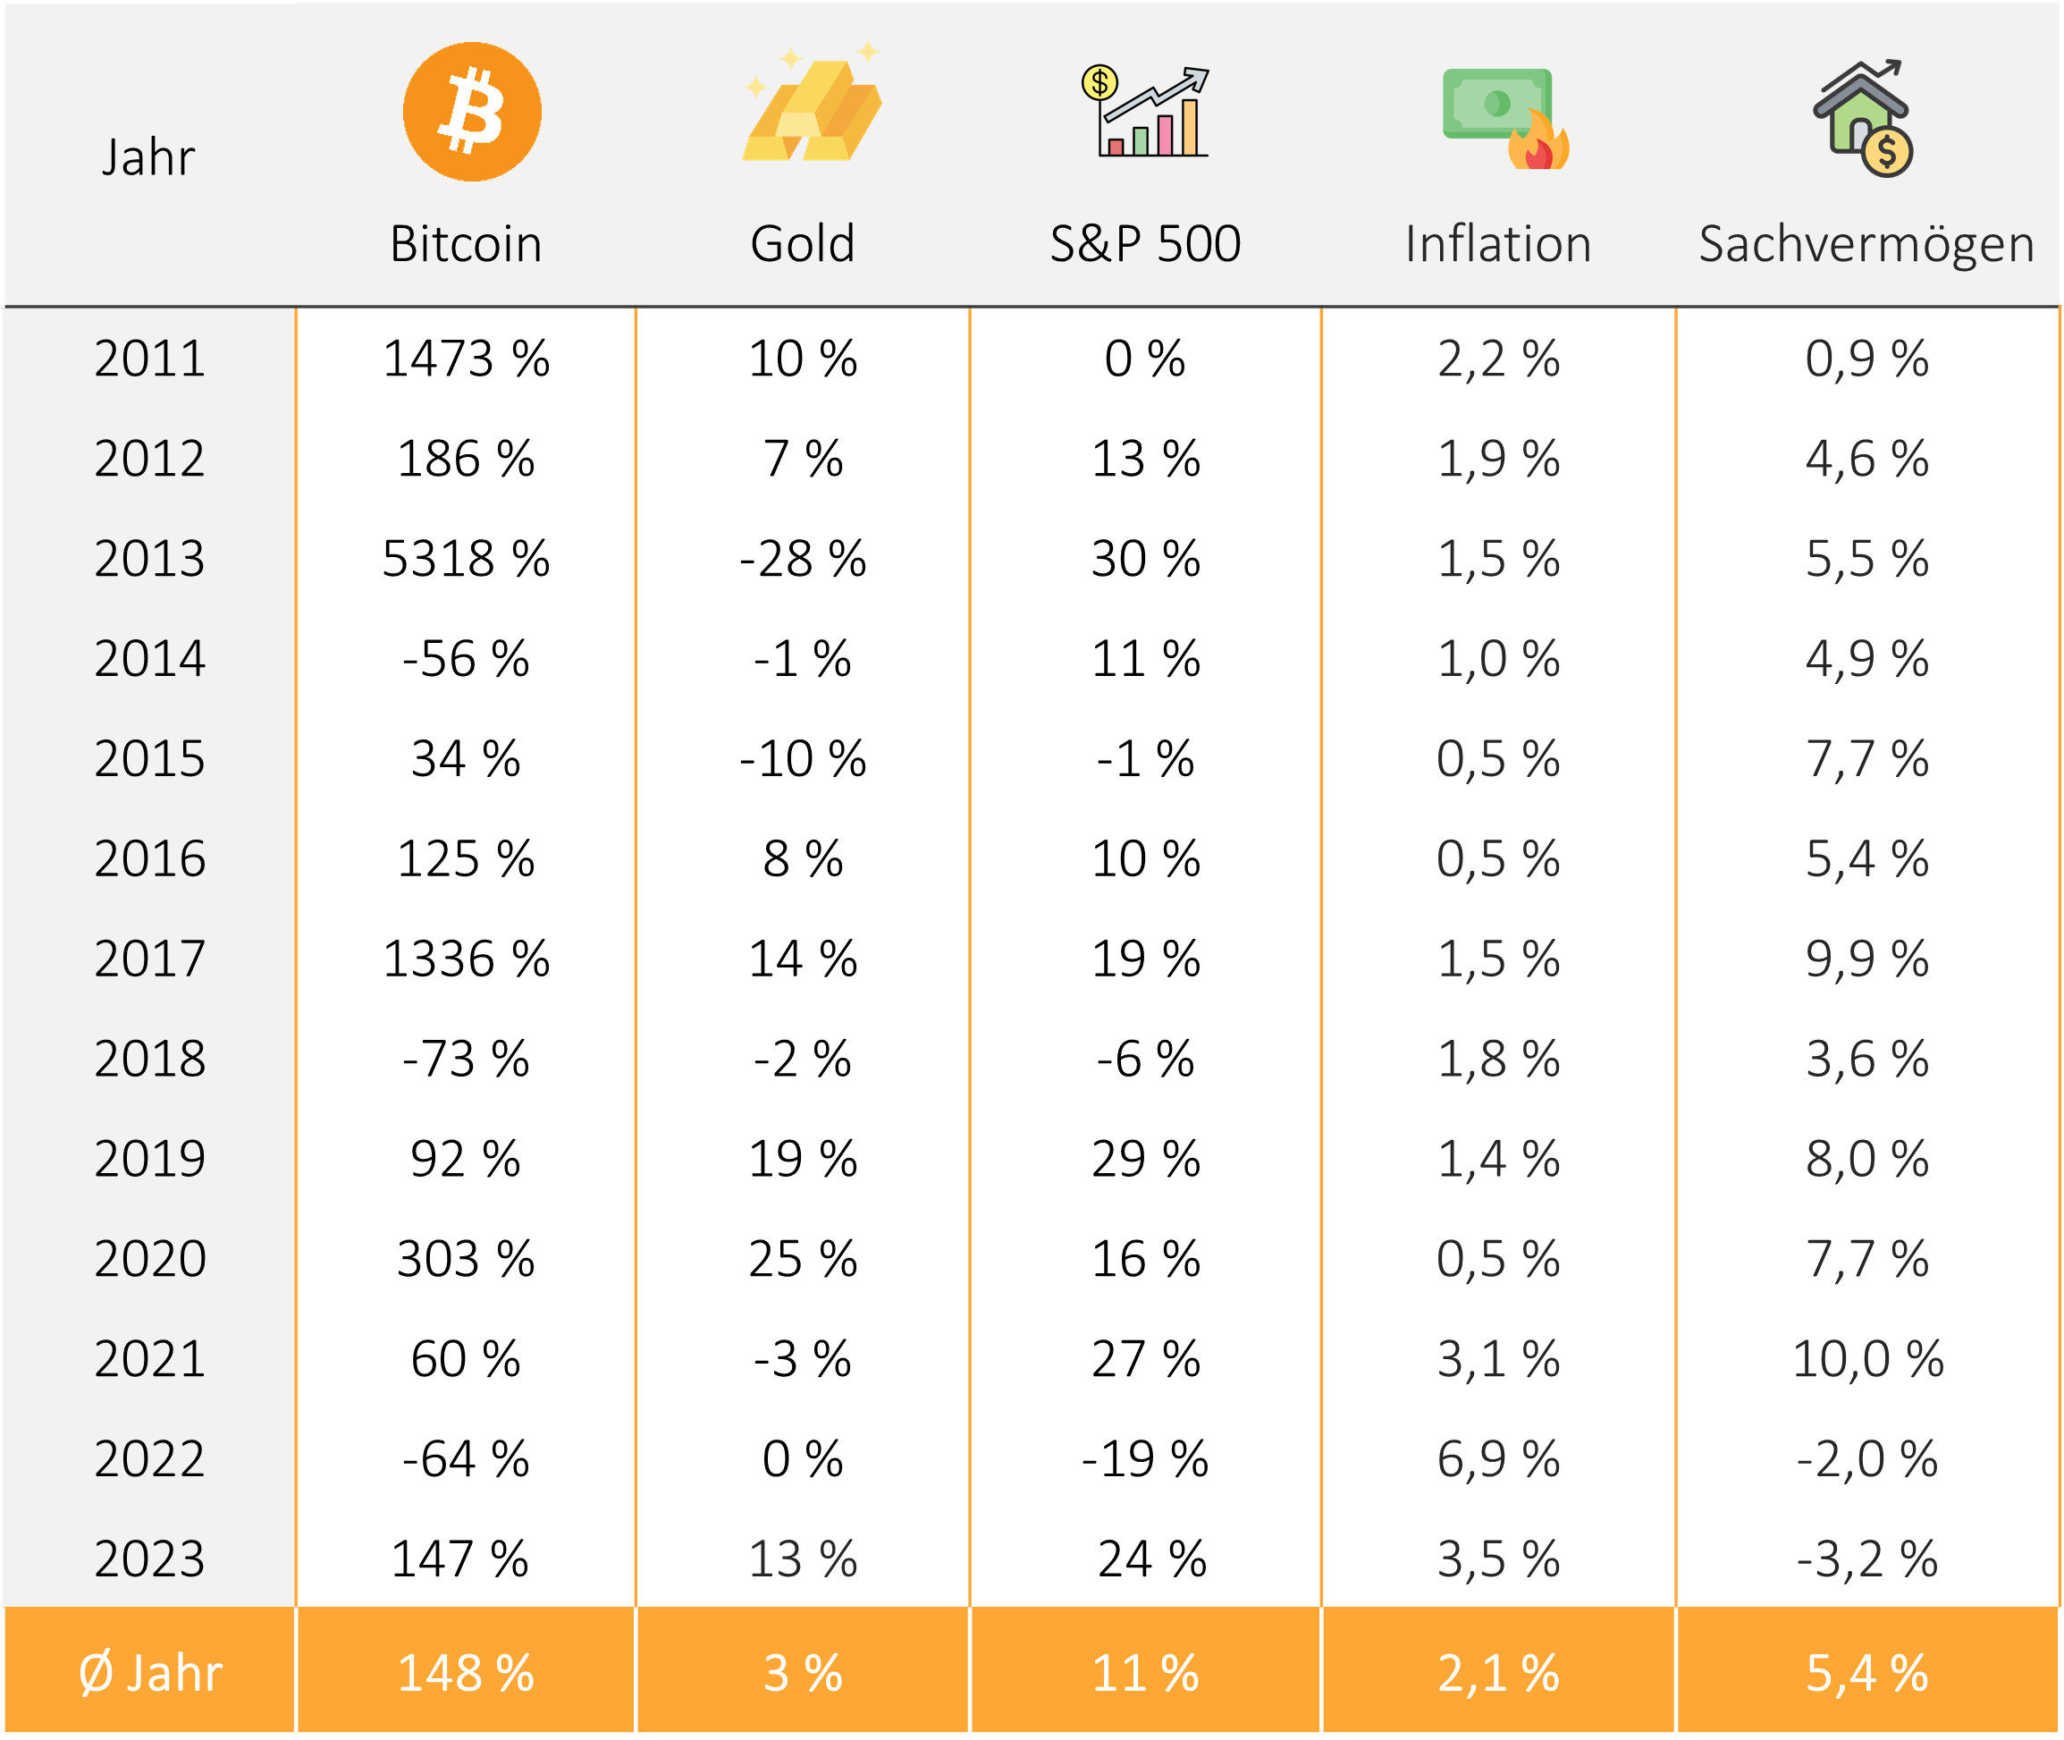Image resolution: width=2064 pixels, height=1740 pixels.
Task: Click the Bitcoin column label text
Action: point(467,243)
